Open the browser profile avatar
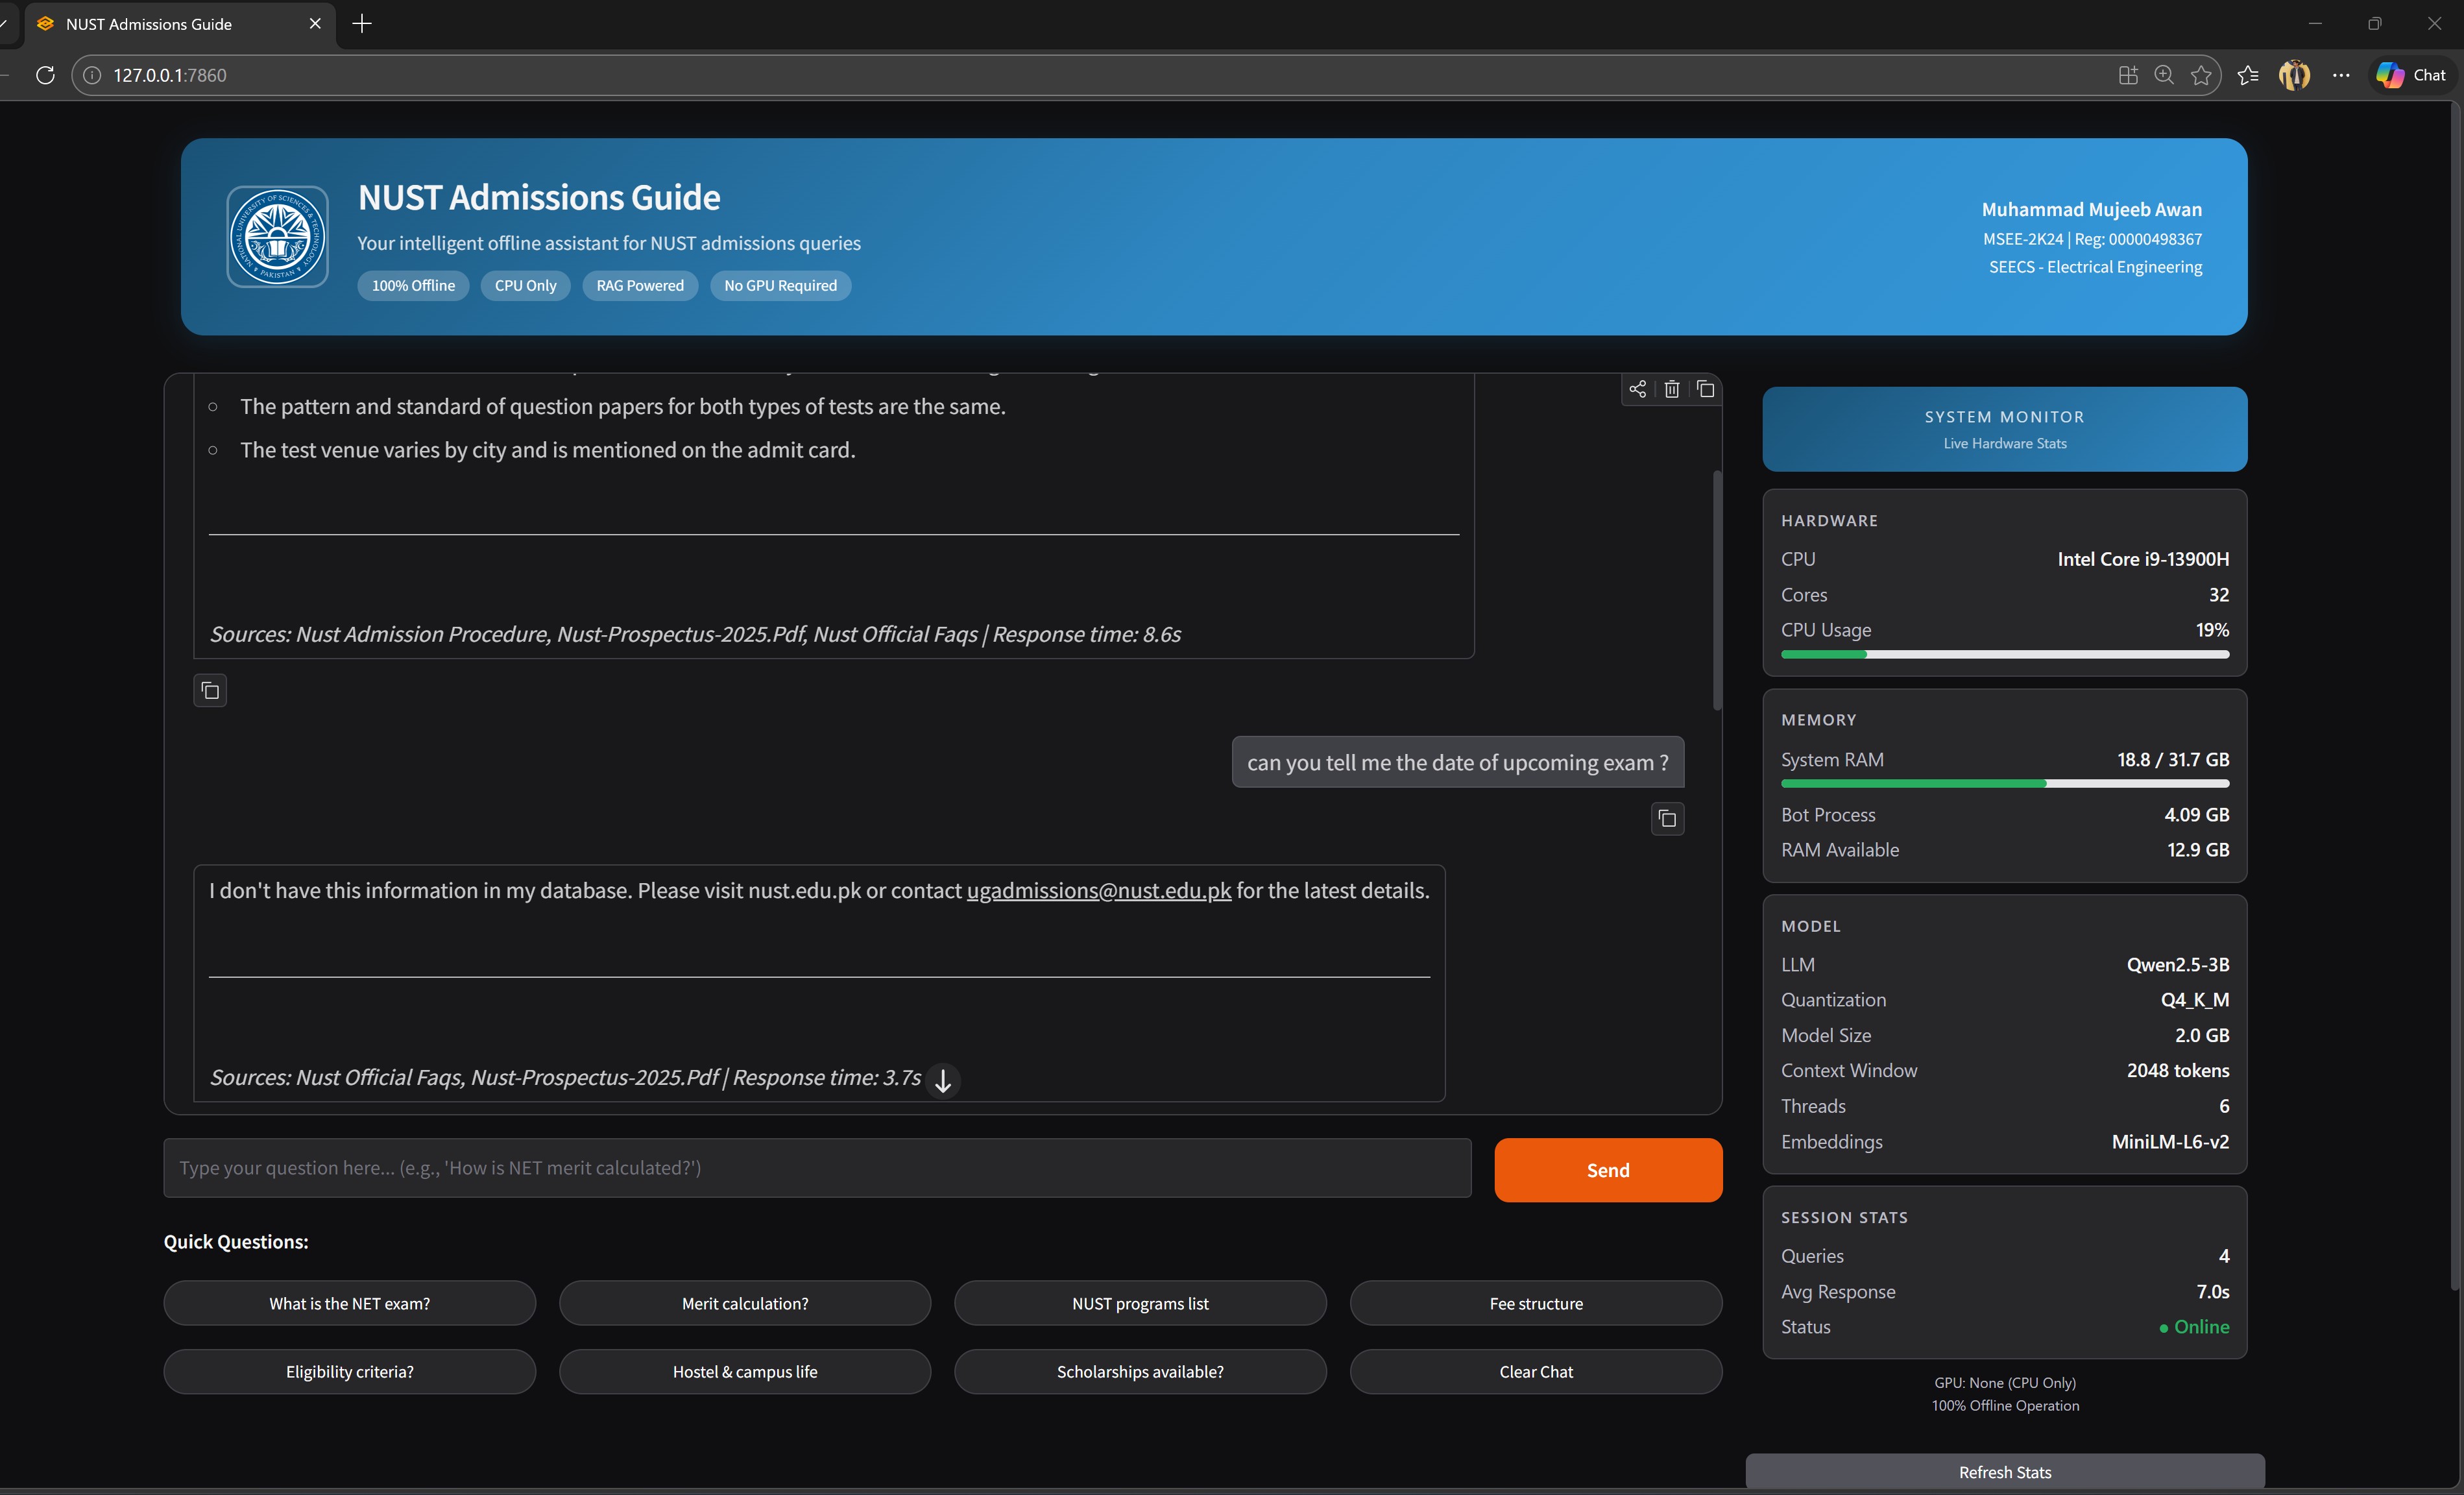Screen dimensions: 2464x1495 (2295, 75)
